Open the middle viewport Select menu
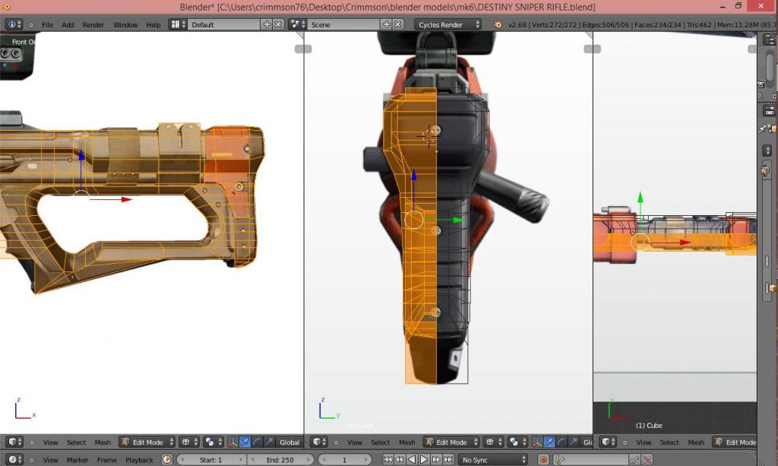Image resolution: width=778 pixels, height=466 pixels. (381, 442)
